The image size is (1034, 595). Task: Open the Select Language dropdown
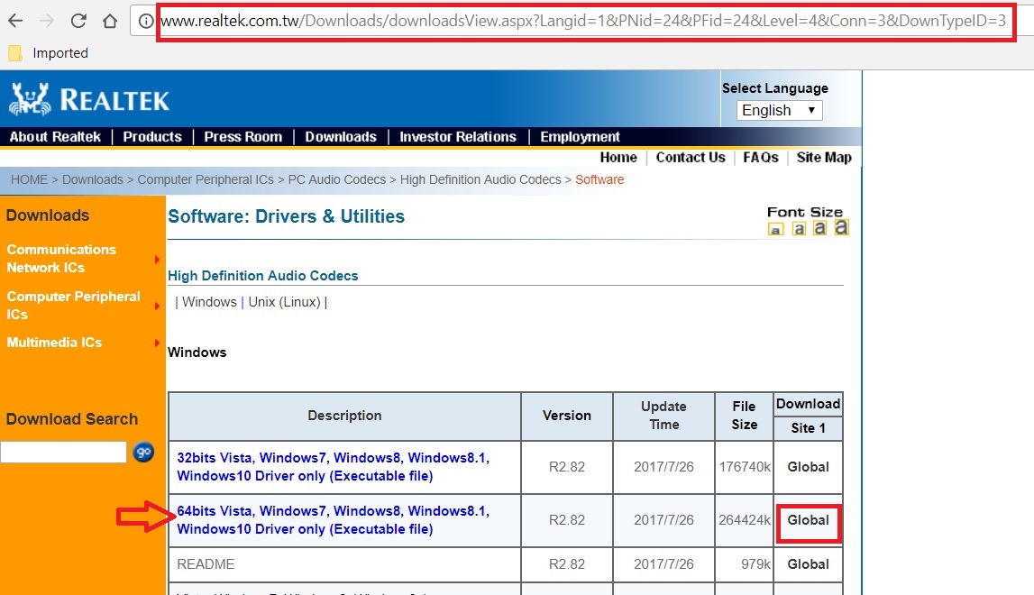coord(779,110)
